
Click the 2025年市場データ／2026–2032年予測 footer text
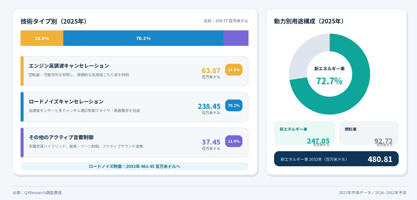pyautogui.click(x=372, y=193)
